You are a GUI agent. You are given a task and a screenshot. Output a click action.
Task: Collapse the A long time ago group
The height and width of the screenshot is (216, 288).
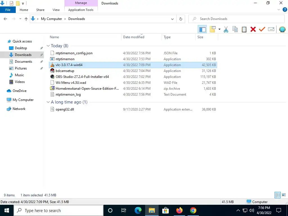[x=48, y=102]
